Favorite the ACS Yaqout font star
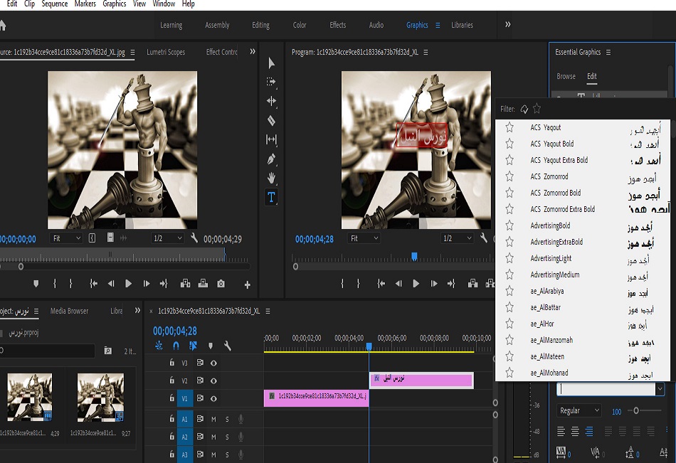Viewport: 676px width, 463px height. point(509,127)
